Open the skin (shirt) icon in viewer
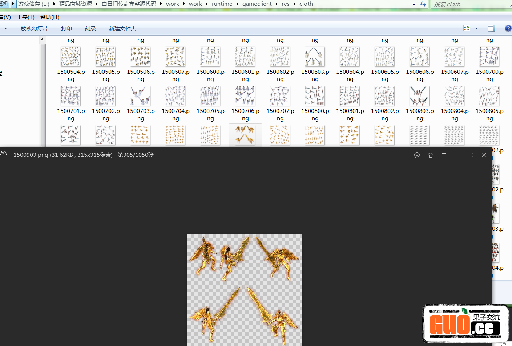The height and width of the screenshot is (346, 512). (x=431, y=155)
